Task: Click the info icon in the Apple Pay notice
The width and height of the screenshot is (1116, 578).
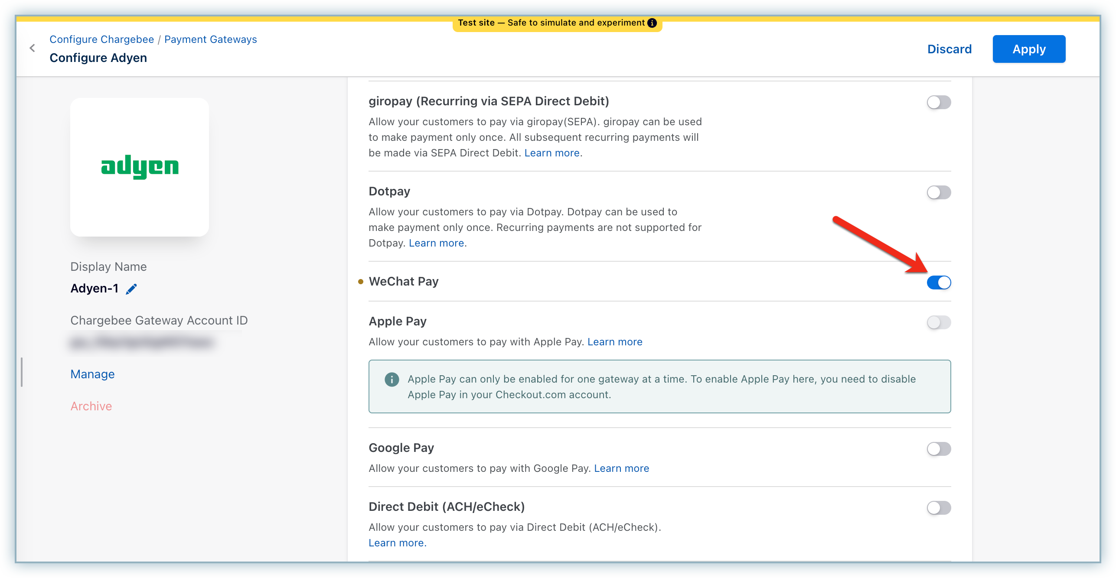Action: (x=392, y=380)
